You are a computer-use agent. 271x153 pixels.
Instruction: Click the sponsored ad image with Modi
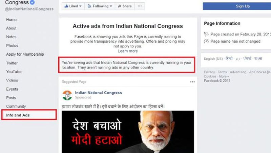[x=128, y=132]
